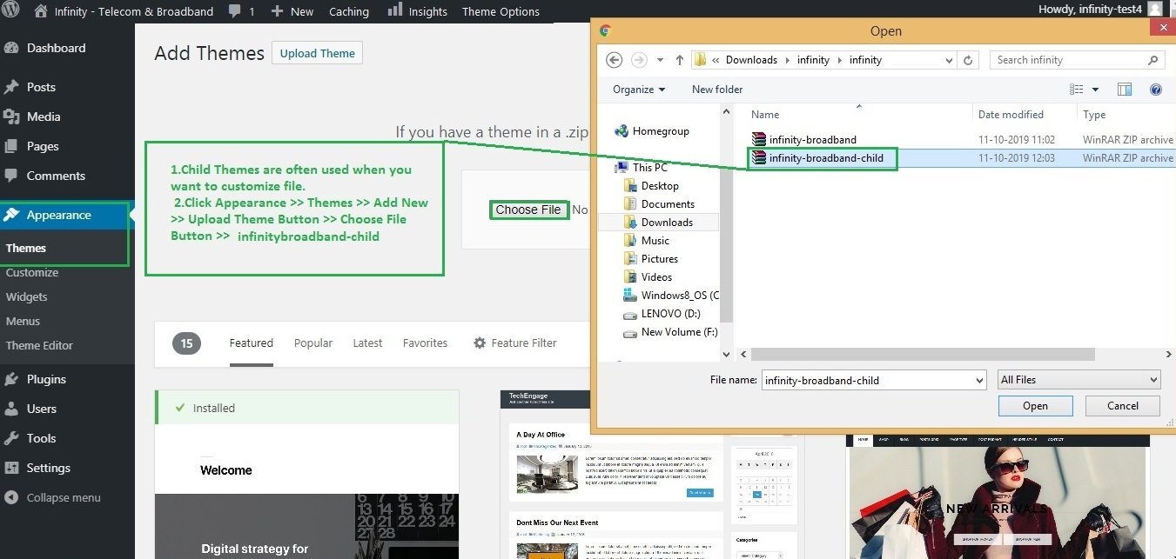Click the Posts pin icon
Viewport: 1176px width, 559px height.
click(11, 87)
